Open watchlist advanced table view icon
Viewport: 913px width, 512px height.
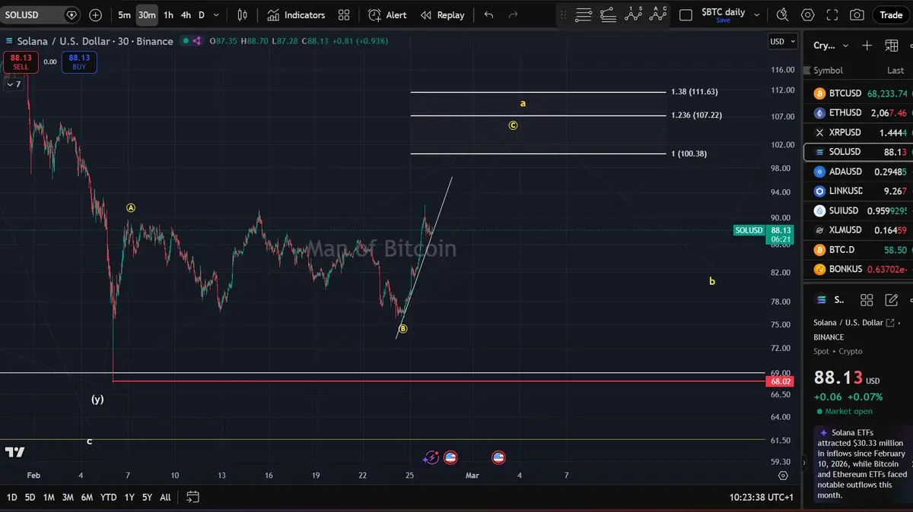(x=892, y=46)
